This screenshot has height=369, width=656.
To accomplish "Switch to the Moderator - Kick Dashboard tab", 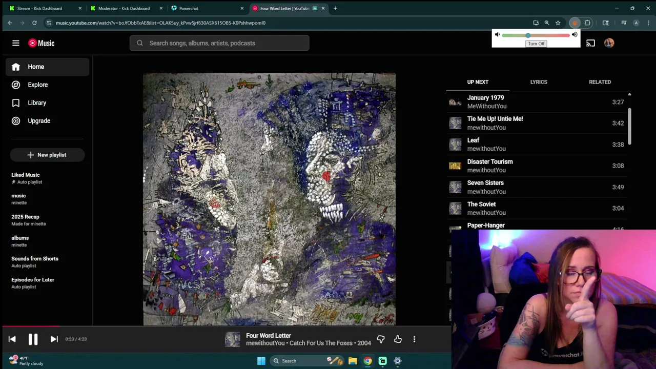I will click(126, 8).
